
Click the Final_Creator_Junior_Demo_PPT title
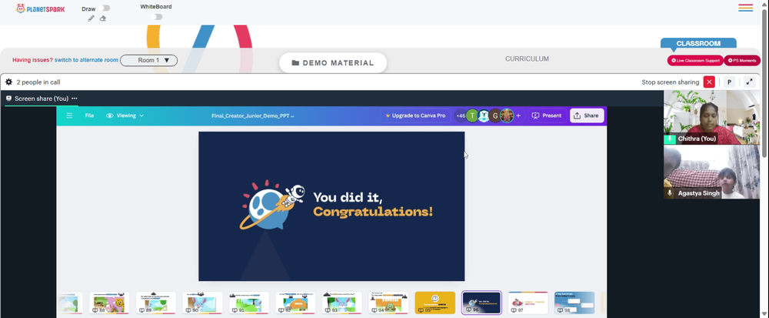coord(252,115)
